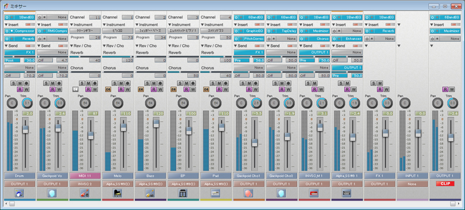Click the FX 1 send button on Drum track
Screen dimensions: 465x210
(x=20, y=52)
